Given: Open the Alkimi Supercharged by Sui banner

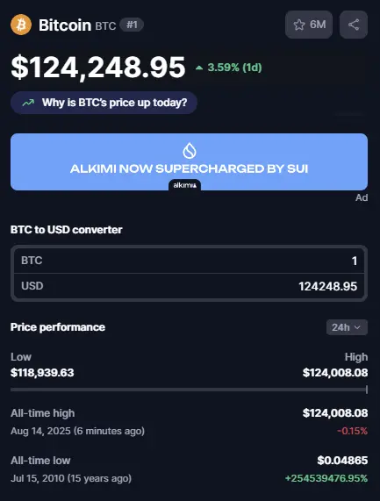Looking at the screenshot, I should 189,161.
